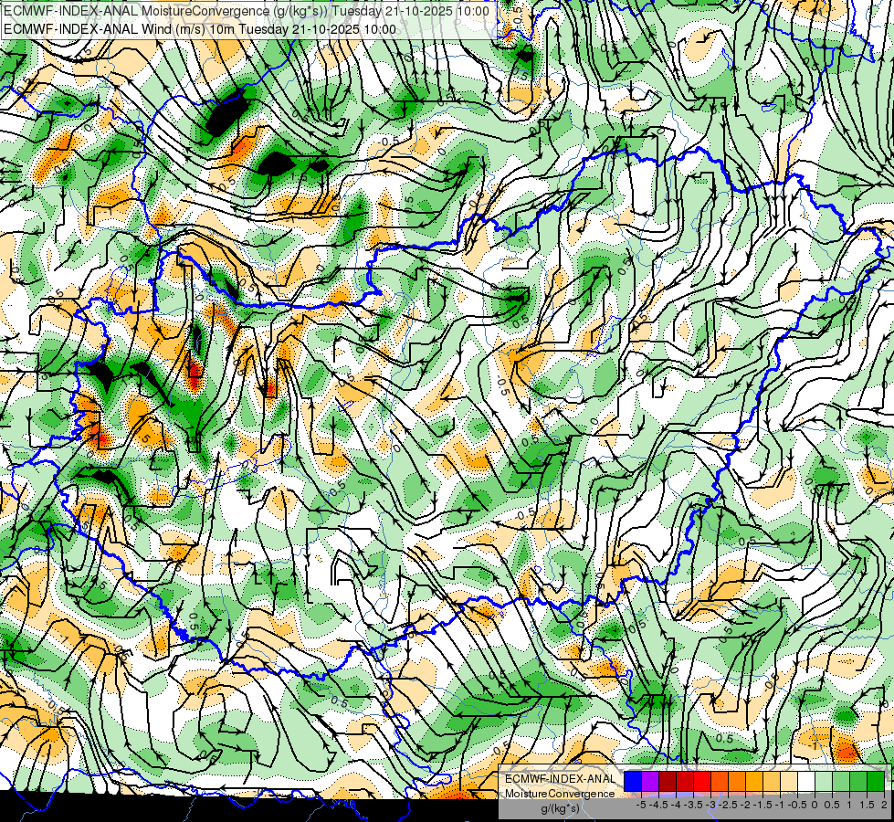Click the red swatch between -3.5 and -3
The height and width of the screenshot is (822, 894).
[x=702, y=782]
